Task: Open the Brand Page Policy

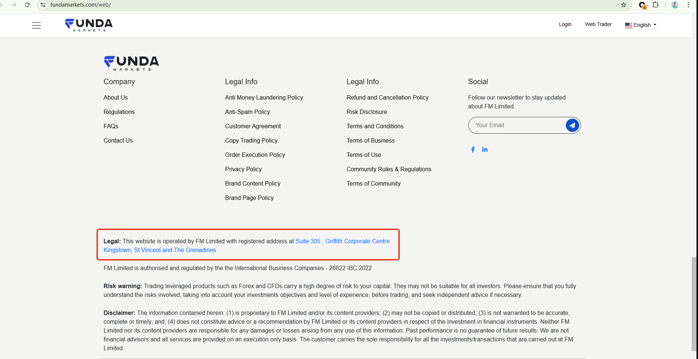Action: pos(249,198)
